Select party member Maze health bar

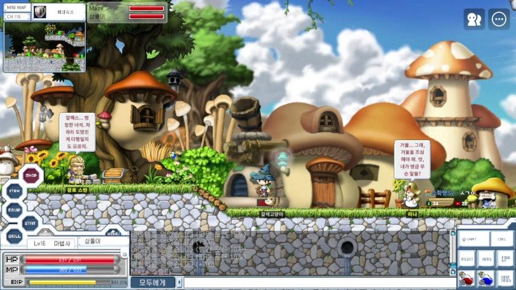pos(146,8)
